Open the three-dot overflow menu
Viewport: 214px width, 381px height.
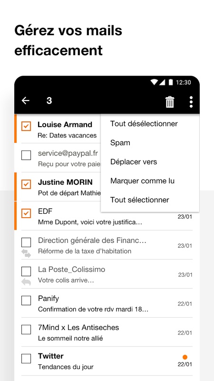(191, 102)
